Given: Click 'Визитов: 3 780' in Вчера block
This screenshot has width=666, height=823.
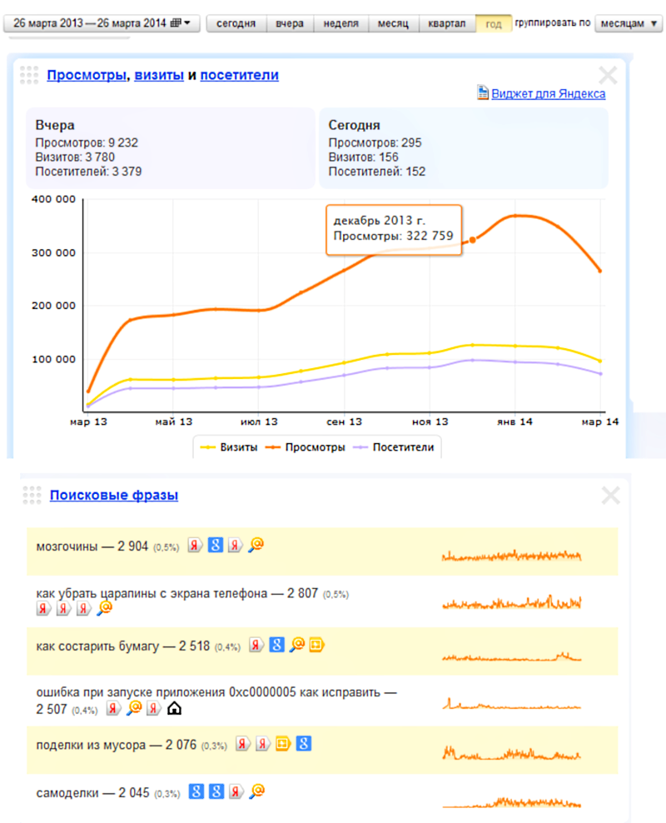Looking at the screenshot, I should tap(75, 157).
